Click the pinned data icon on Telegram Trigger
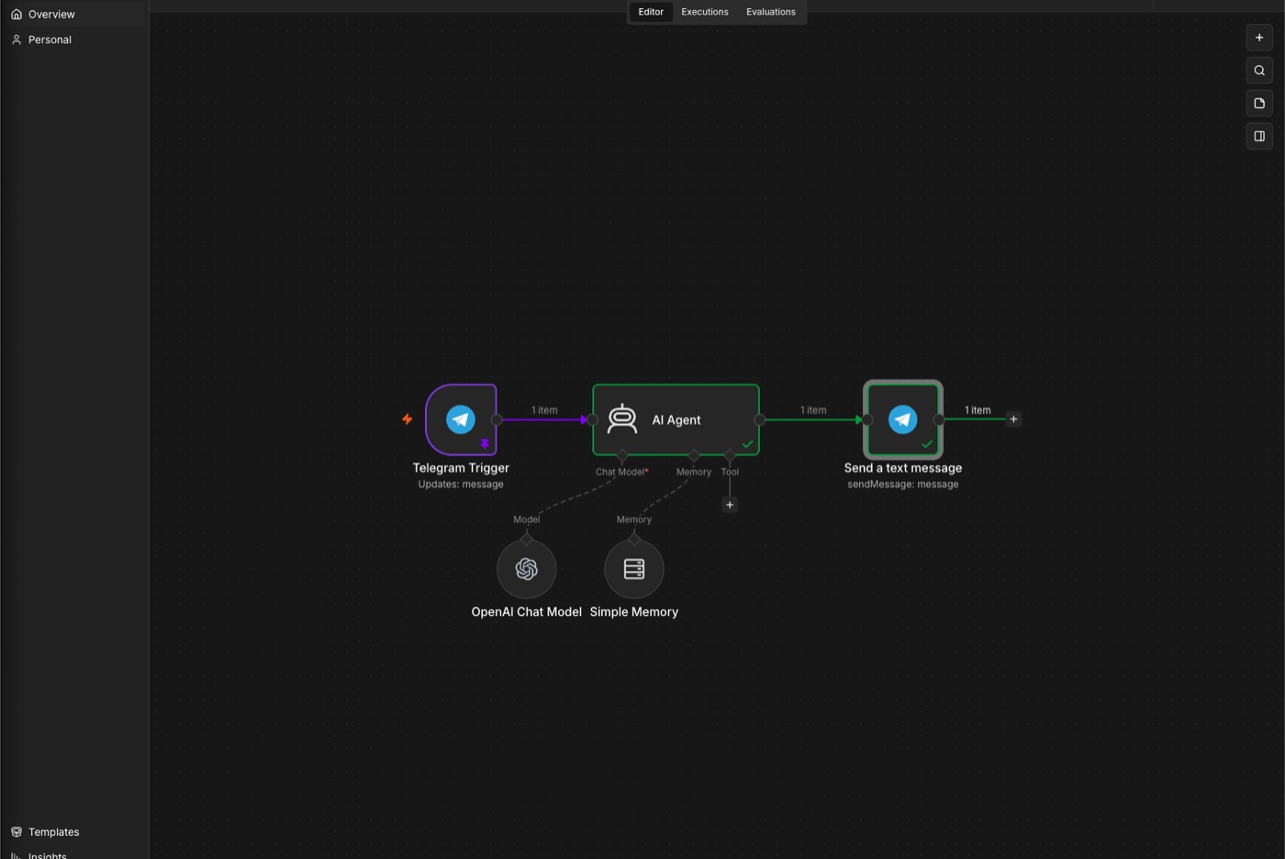The width and height of the screenshot is (1285, 859). pyautogui.click(x=485, y=444)
